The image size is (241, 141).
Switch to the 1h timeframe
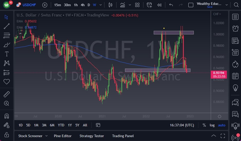pos(76,5)
